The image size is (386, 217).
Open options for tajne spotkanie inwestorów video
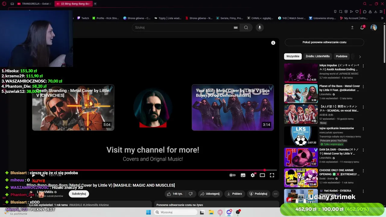[363, 129]
